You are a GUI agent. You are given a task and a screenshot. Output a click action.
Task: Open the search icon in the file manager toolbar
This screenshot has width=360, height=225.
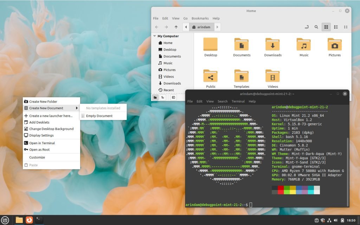[x=316, y=27]
